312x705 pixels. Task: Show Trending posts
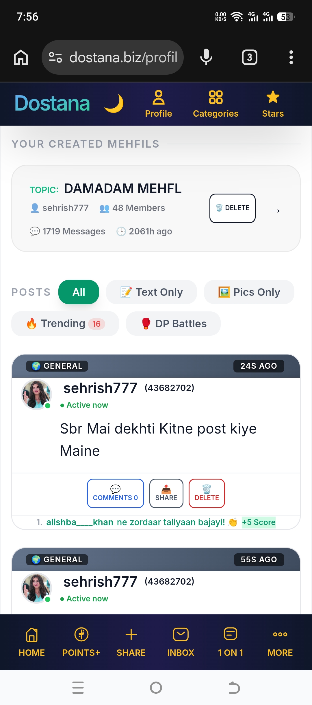65,324
